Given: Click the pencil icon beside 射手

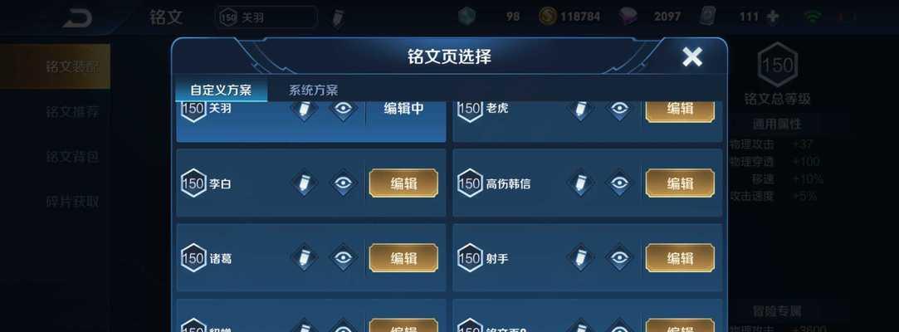Looking at the screenshot, I should pos(580,257).
